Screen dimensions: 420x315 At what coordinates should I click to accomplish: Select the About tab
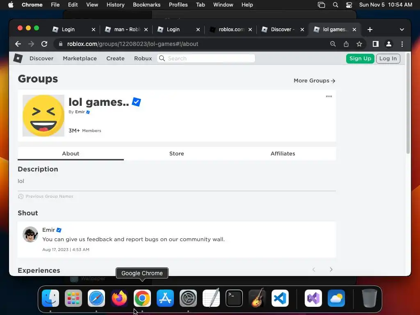click(71, 153)
